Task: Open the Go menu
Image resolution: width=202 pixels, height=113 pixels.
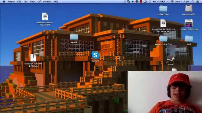Action: [39, 2]
